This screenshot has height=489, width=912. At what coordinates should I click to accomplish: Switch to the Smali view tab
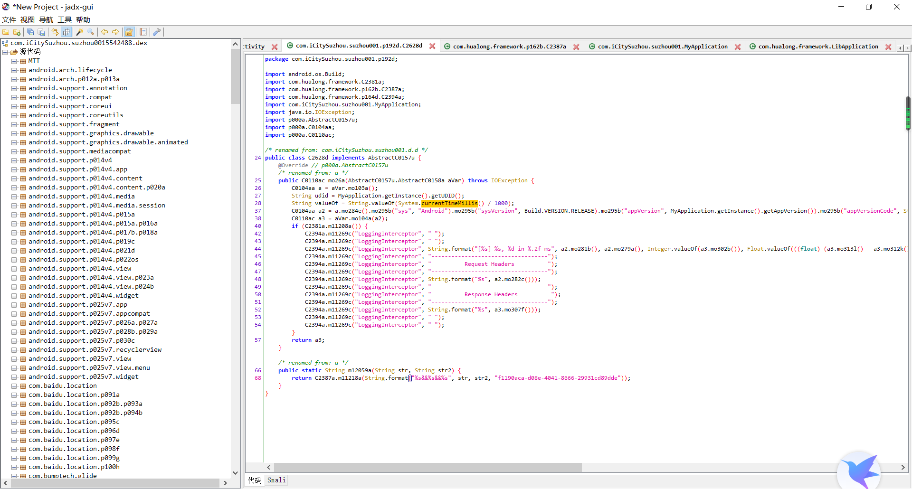point(276,480)
